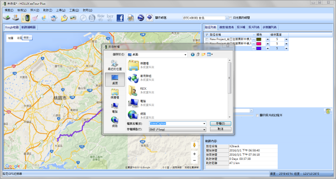
Task: Open the Tools (O) menu
Action: 74,10
